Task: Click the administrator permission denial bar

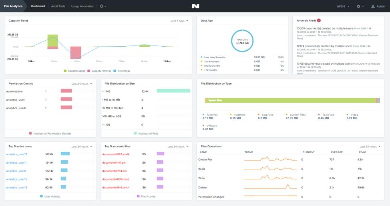Action: pyautogui.click(x=66, y=91)
